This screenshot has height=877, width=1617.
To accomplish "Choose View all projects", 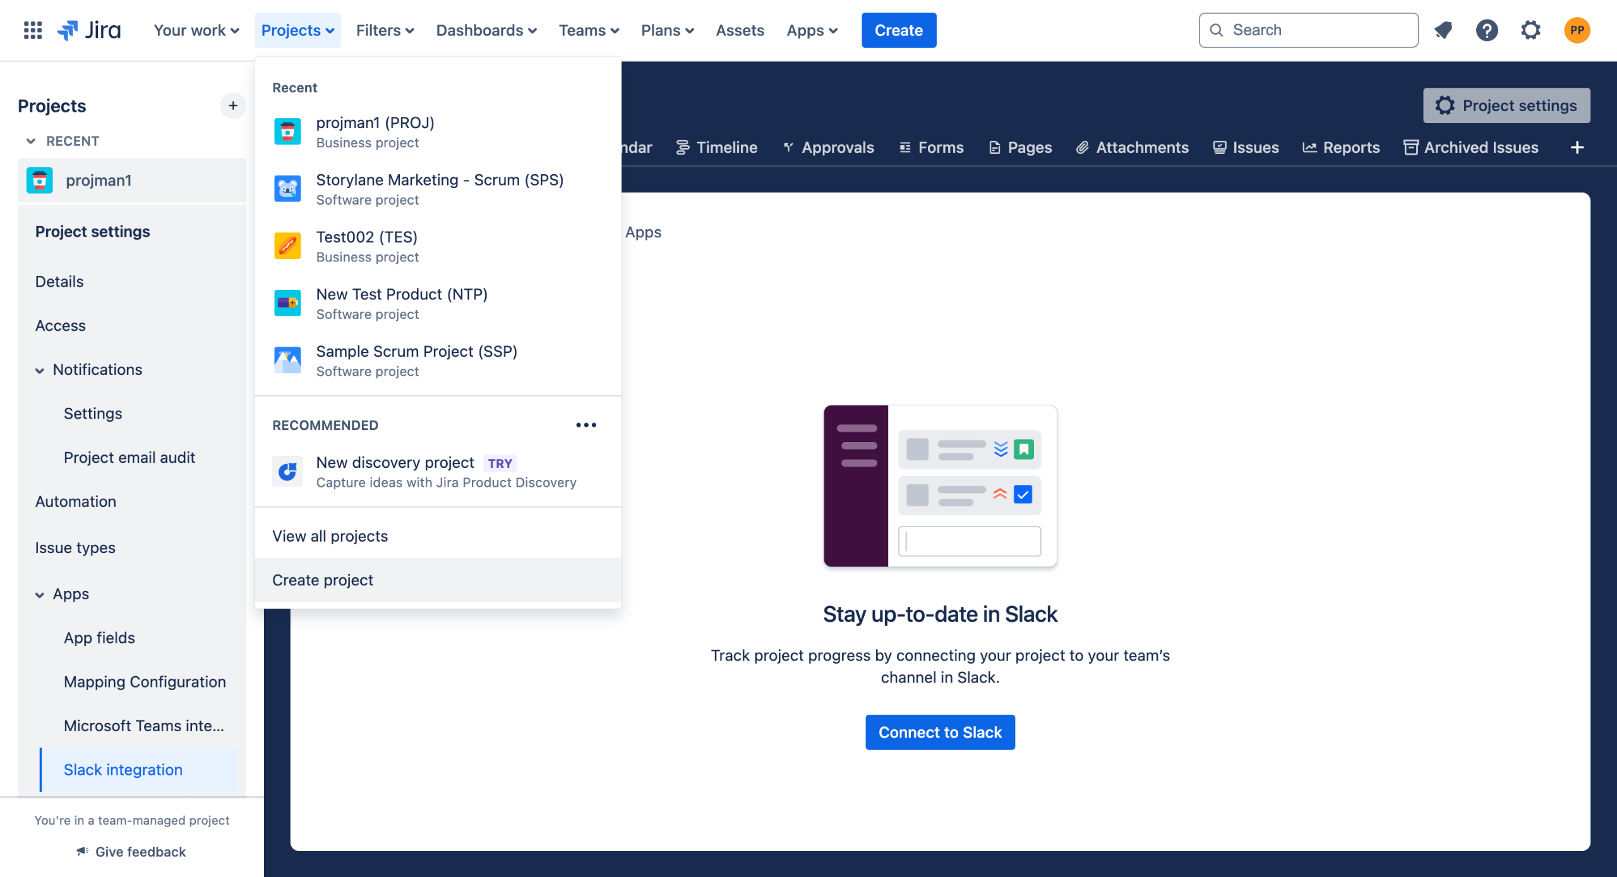I will coord(330,535).
